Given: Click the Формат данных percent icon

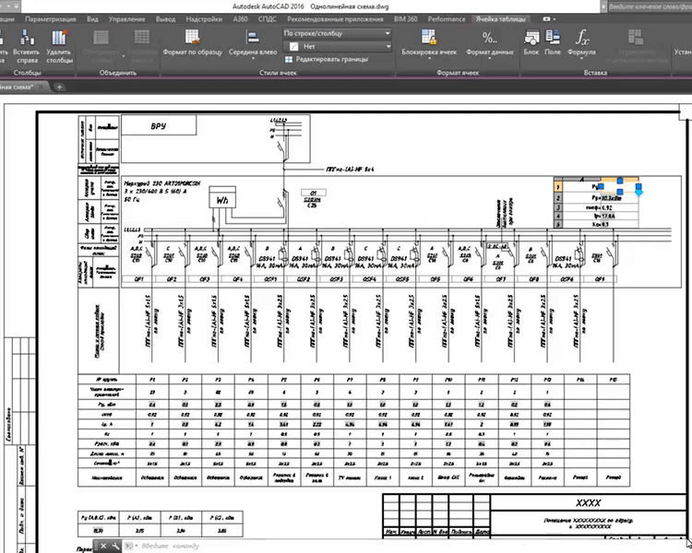Looking at the screenshot, I should click(489, 38).
